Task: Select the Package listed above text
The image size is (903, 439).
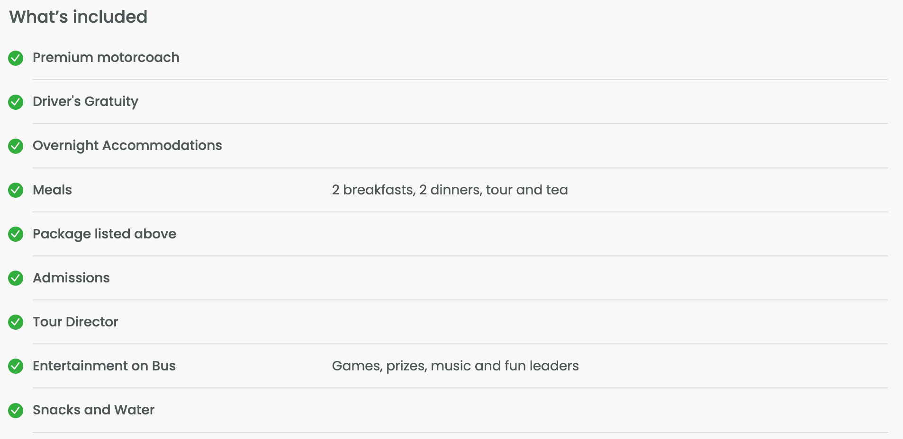Action: (104, 234)
